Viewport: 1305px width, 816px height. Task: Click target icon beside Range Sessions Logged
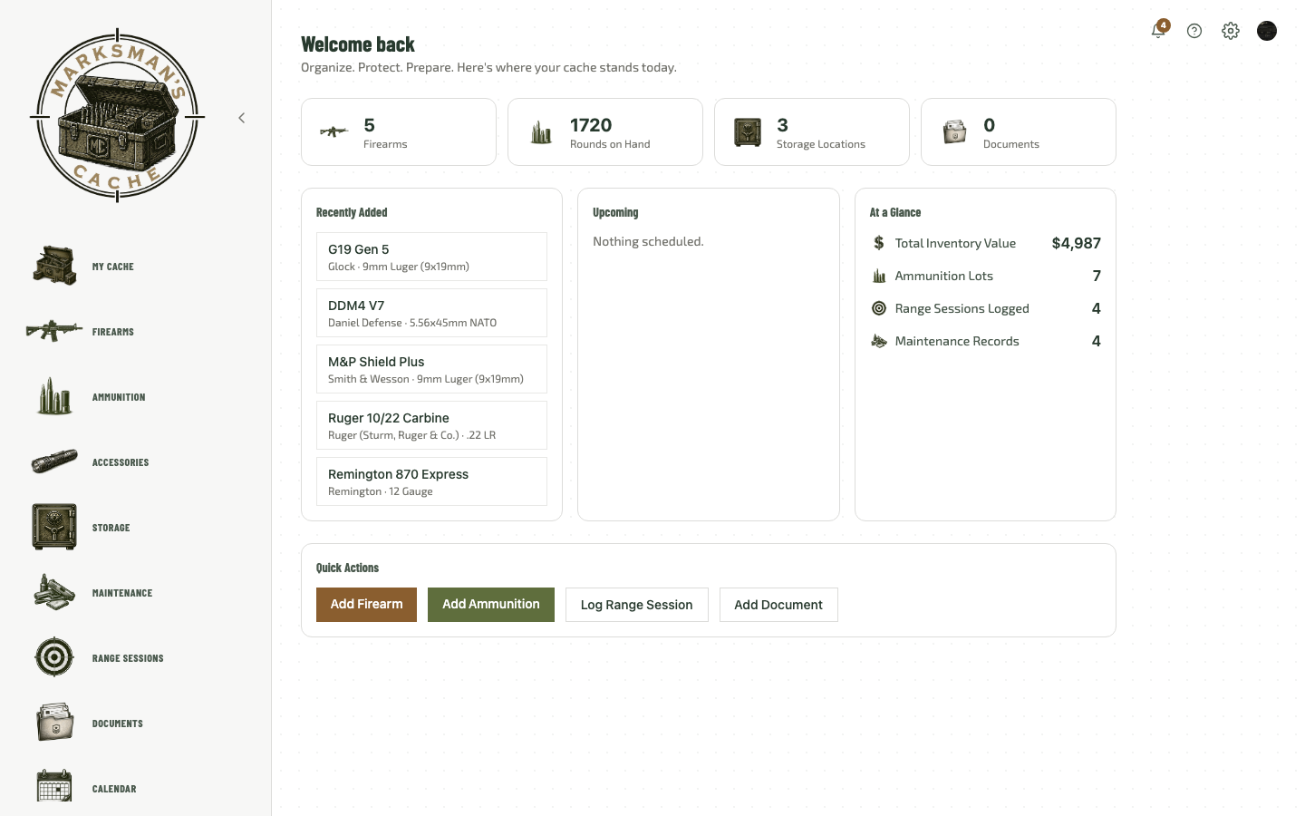pos(878,308)
